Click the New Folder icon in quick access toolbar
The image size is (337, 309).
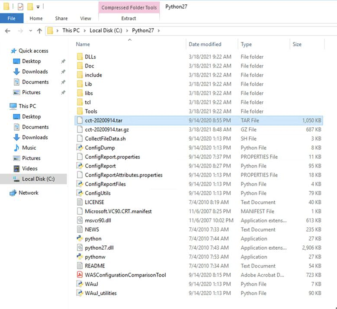point(30,7)
